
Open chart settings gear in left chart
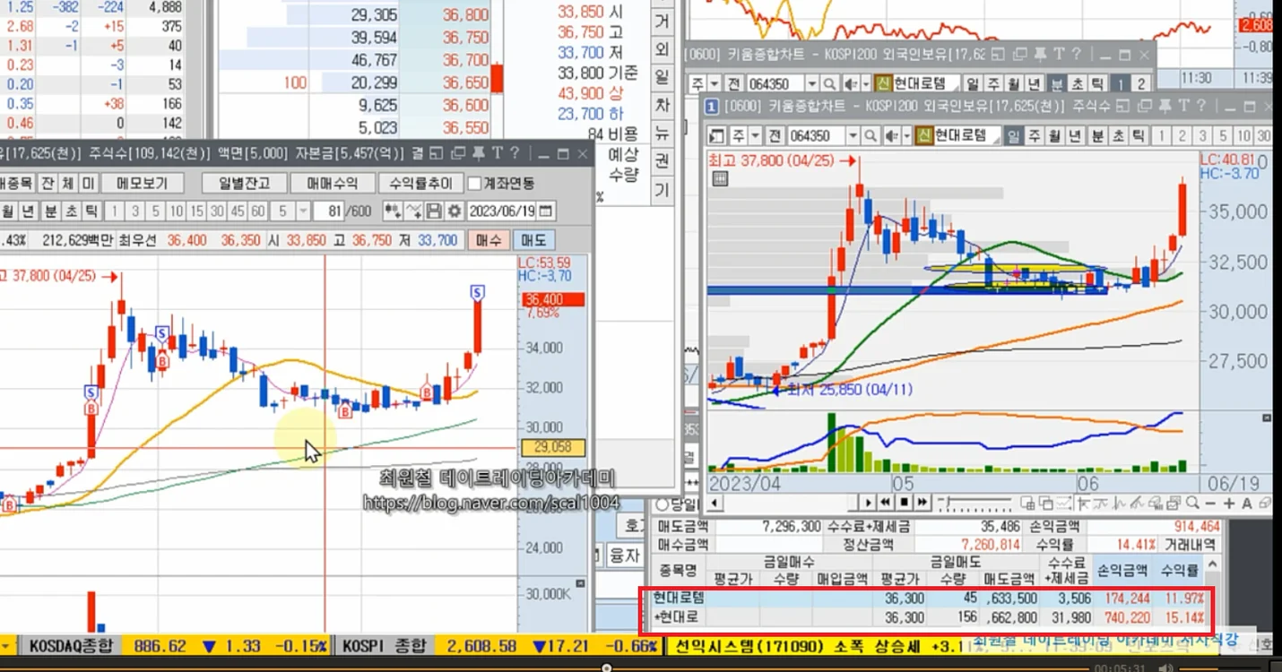click(x=455, y=211)
